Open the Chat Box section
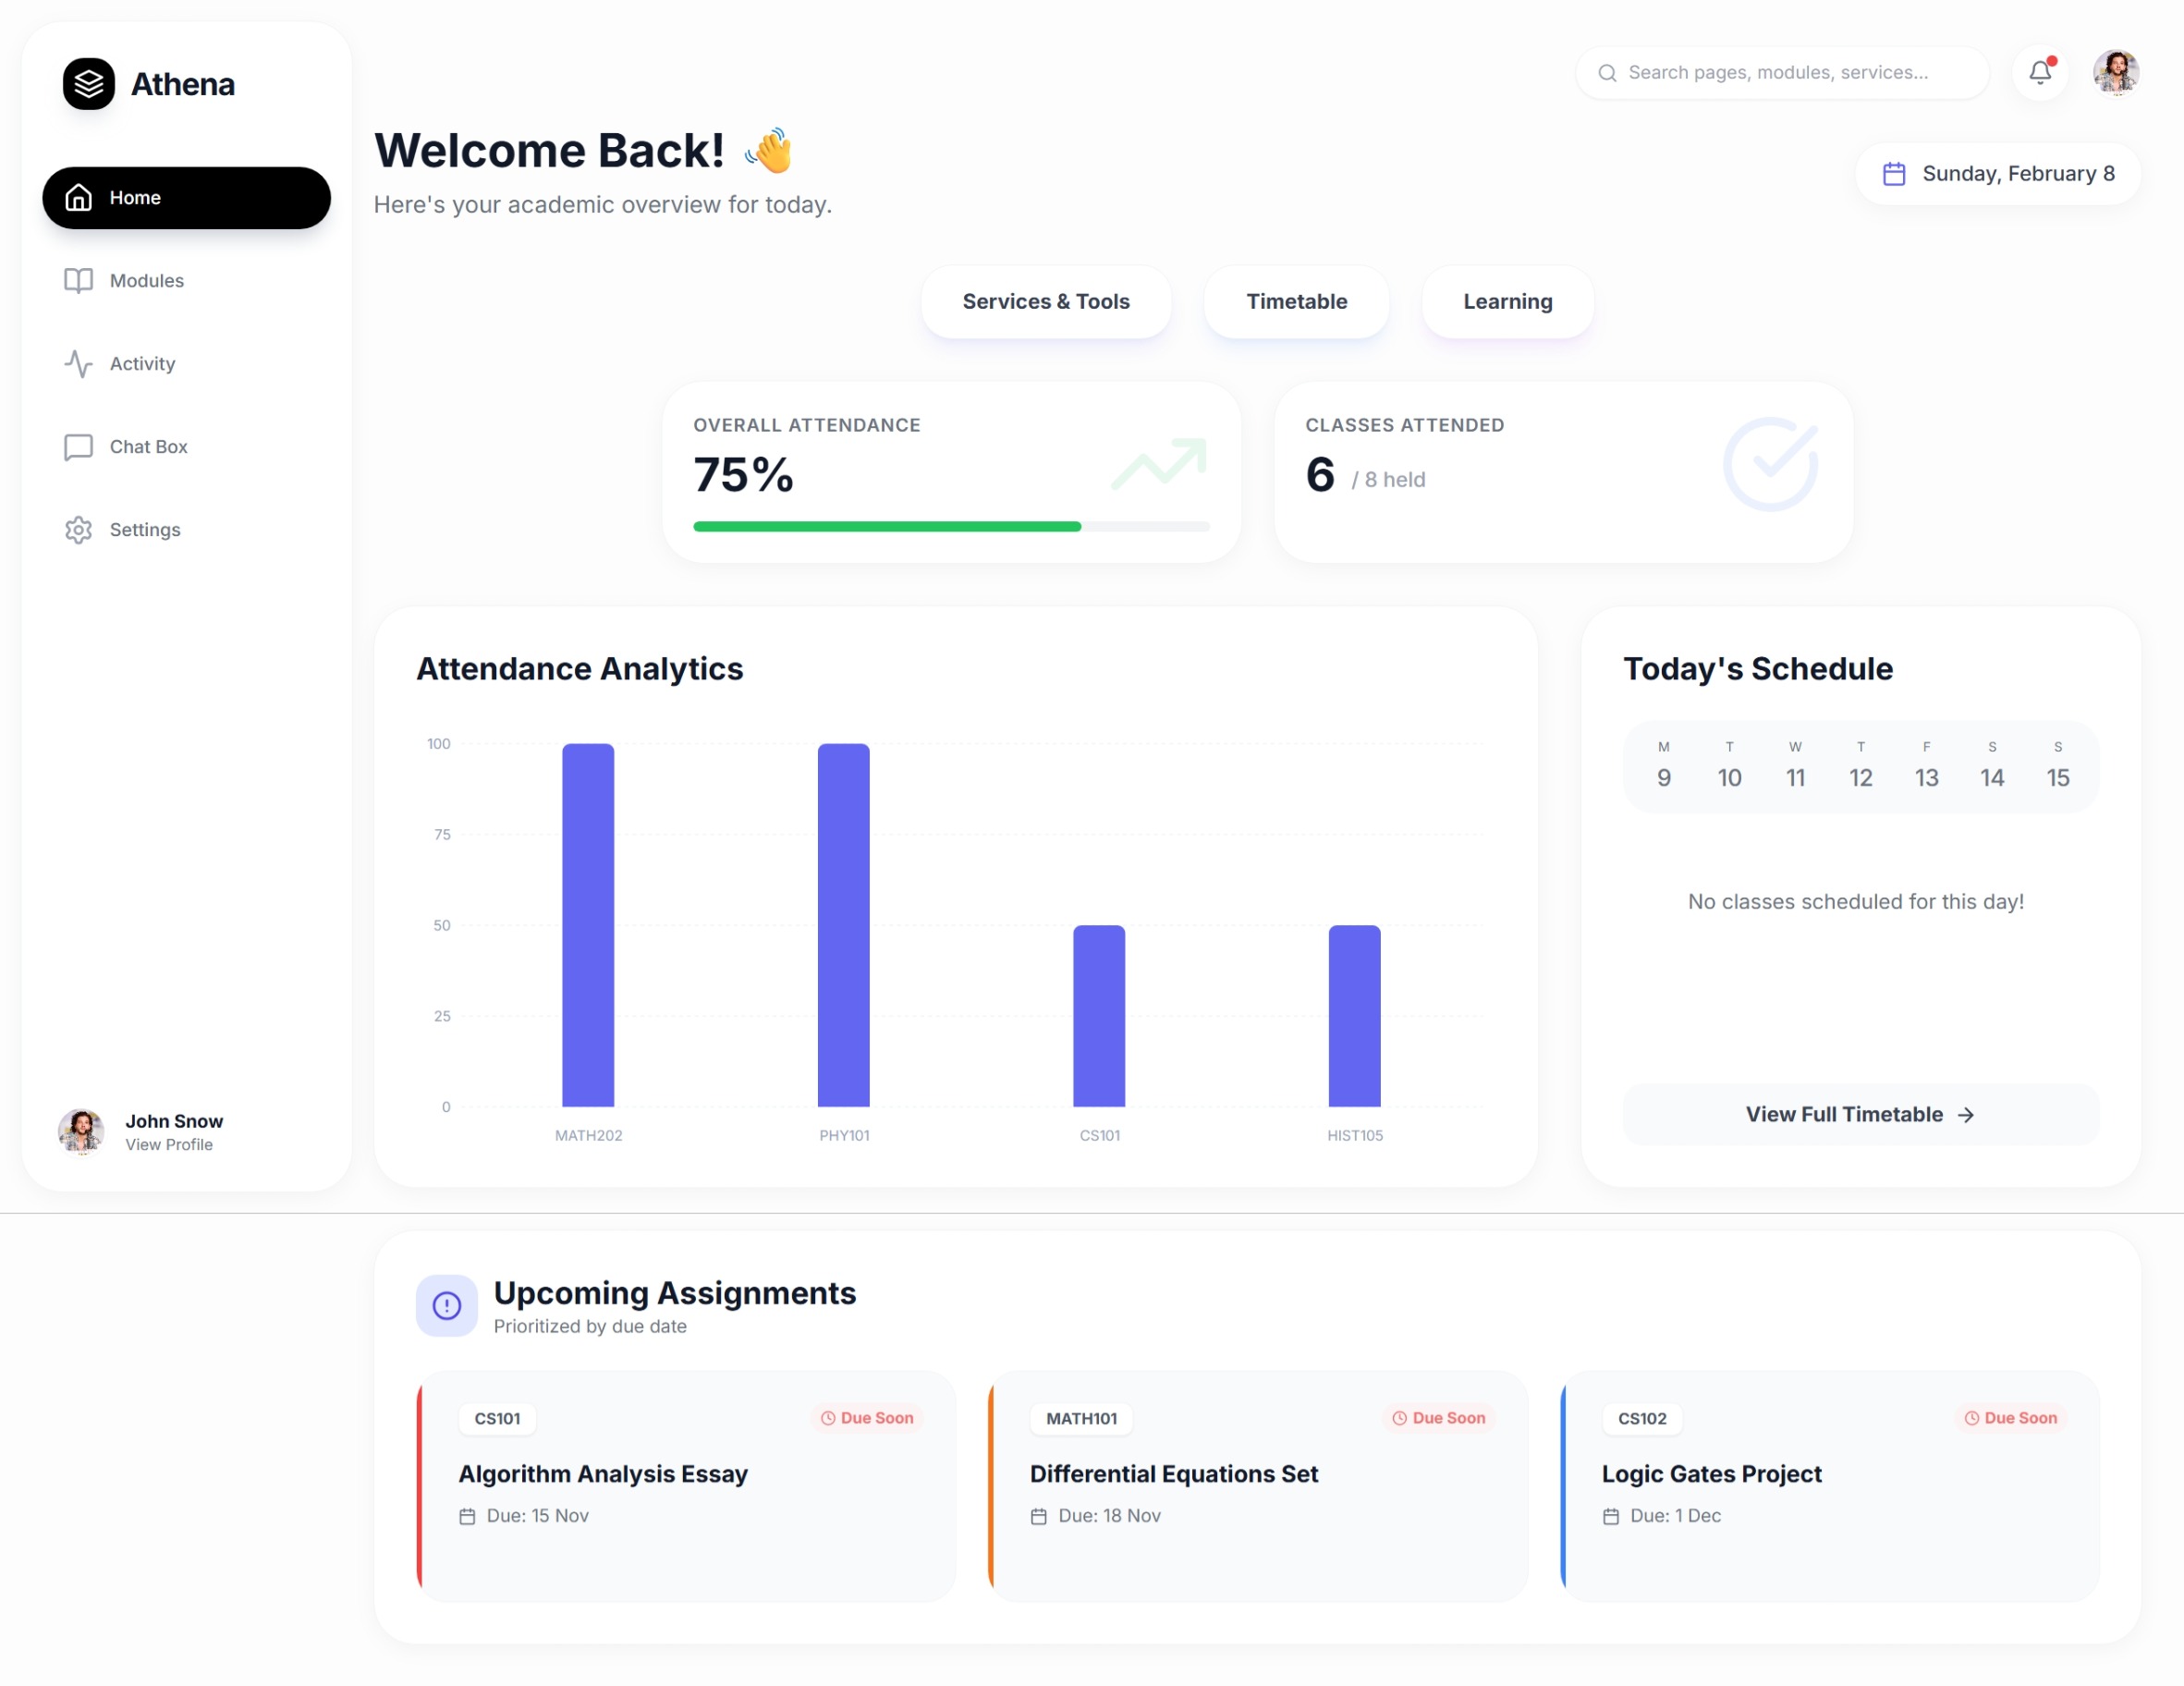This screenshot has width=2184, height=1686. 148,447
